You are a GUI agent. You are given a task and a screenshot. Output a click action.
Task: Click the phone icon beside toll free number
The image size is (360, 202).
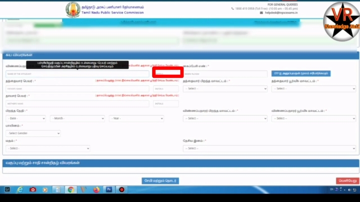[x=232, y=8]
